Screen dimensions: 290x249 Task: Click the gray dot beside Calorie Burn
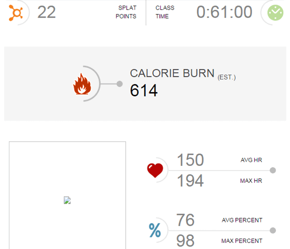[120, 84]
